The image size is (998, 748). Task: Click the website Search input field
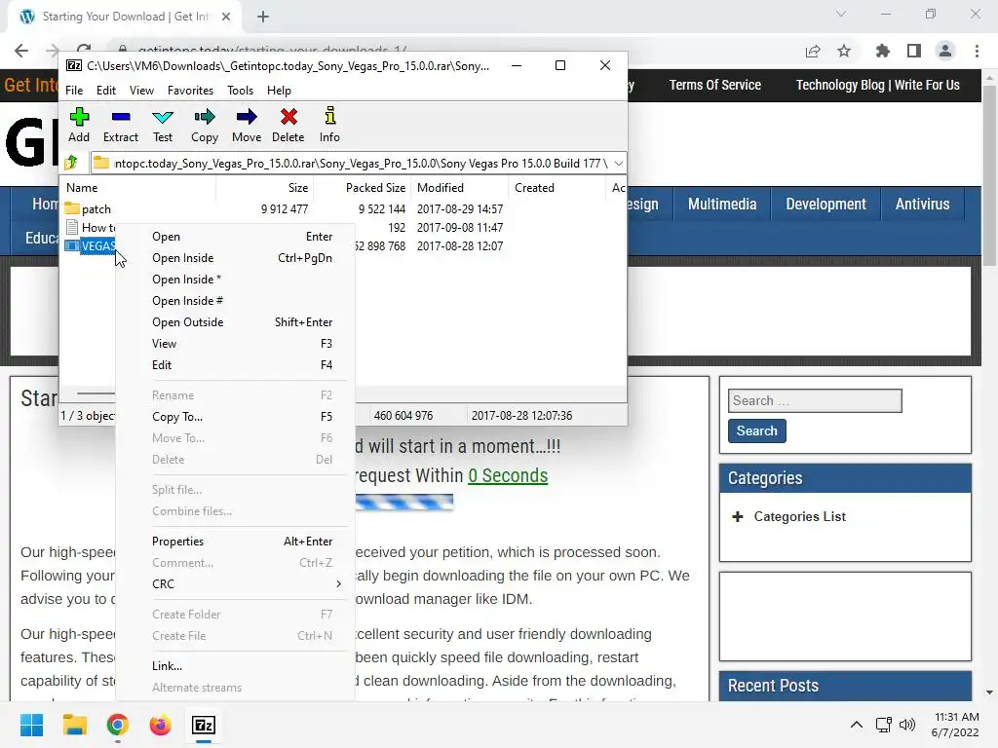click(x=815, y=400)
